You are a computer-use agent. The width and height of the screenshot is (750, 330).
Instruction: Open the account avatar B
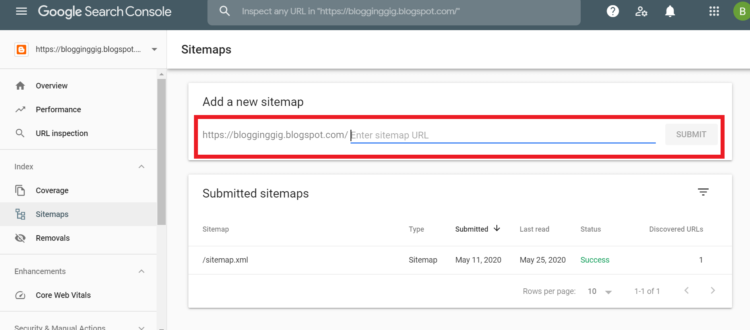pos(742,11)
